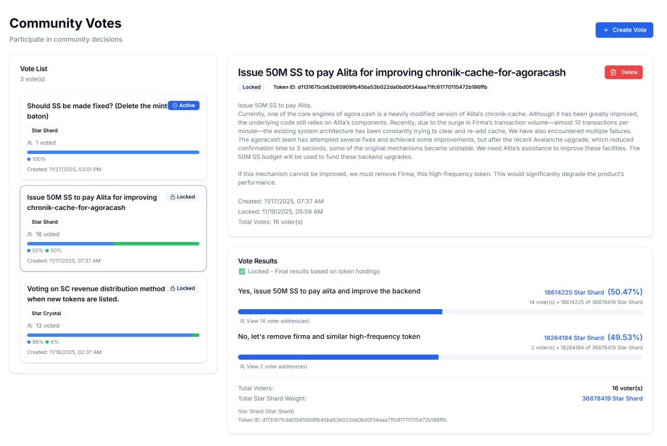This screenshot has width=667, height=446.
Task: Click the Token ID badge under title
Action: pyautogui.click(x=380, y=87)
